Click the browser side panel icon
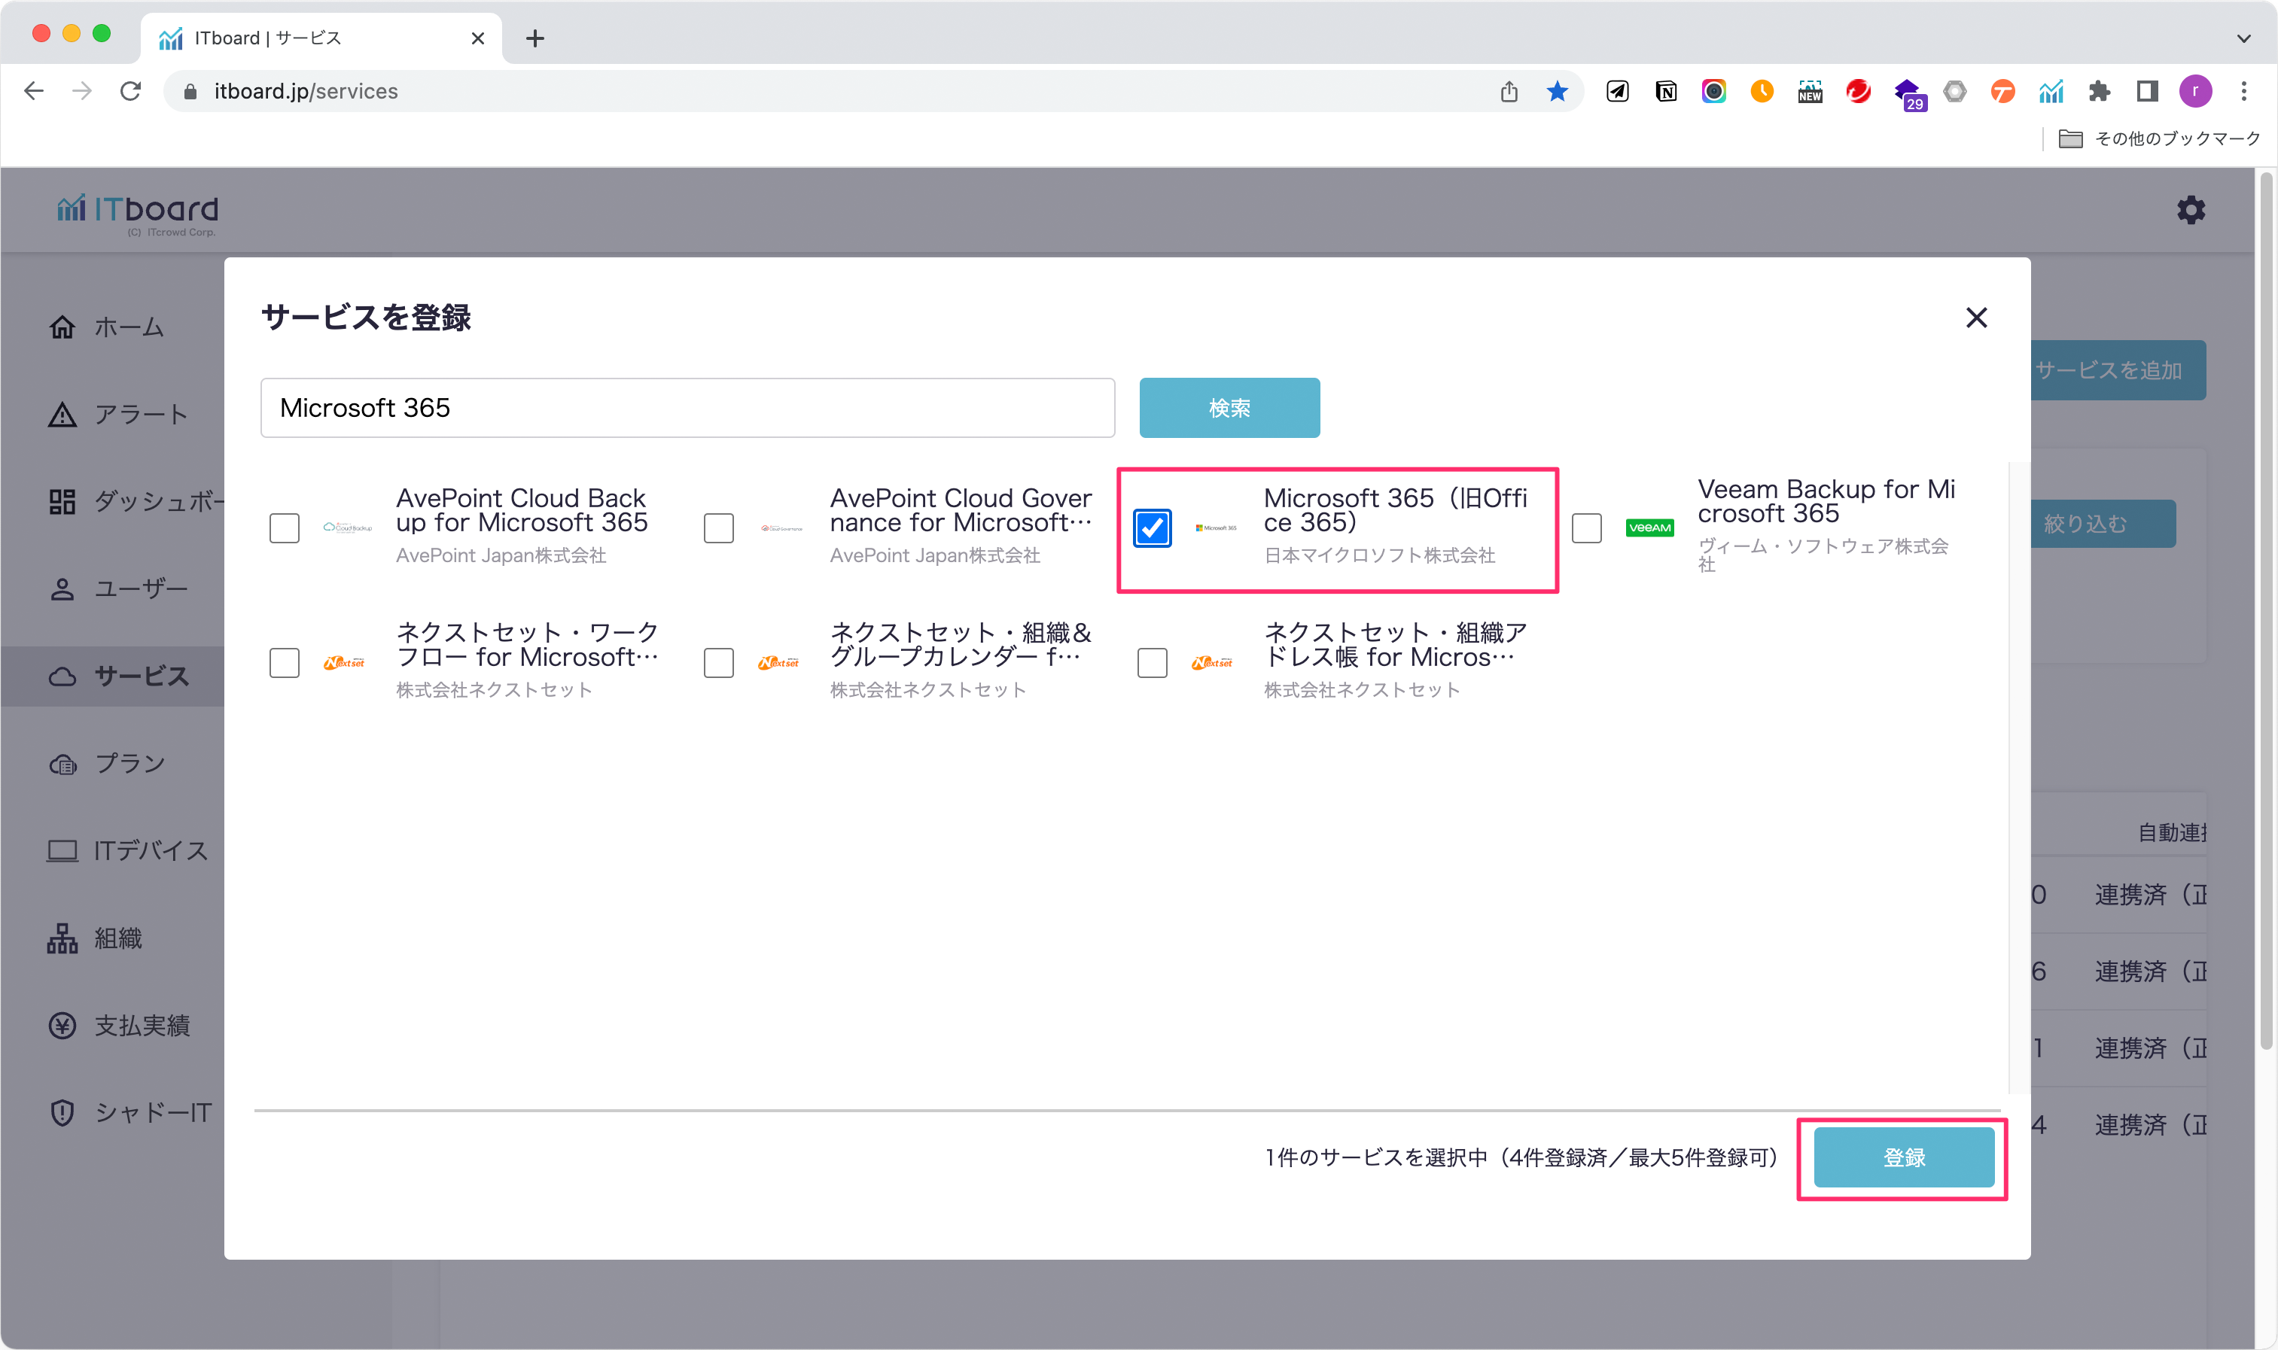The width and height of the screenshot is (2278, 1350). (2147, 91)
